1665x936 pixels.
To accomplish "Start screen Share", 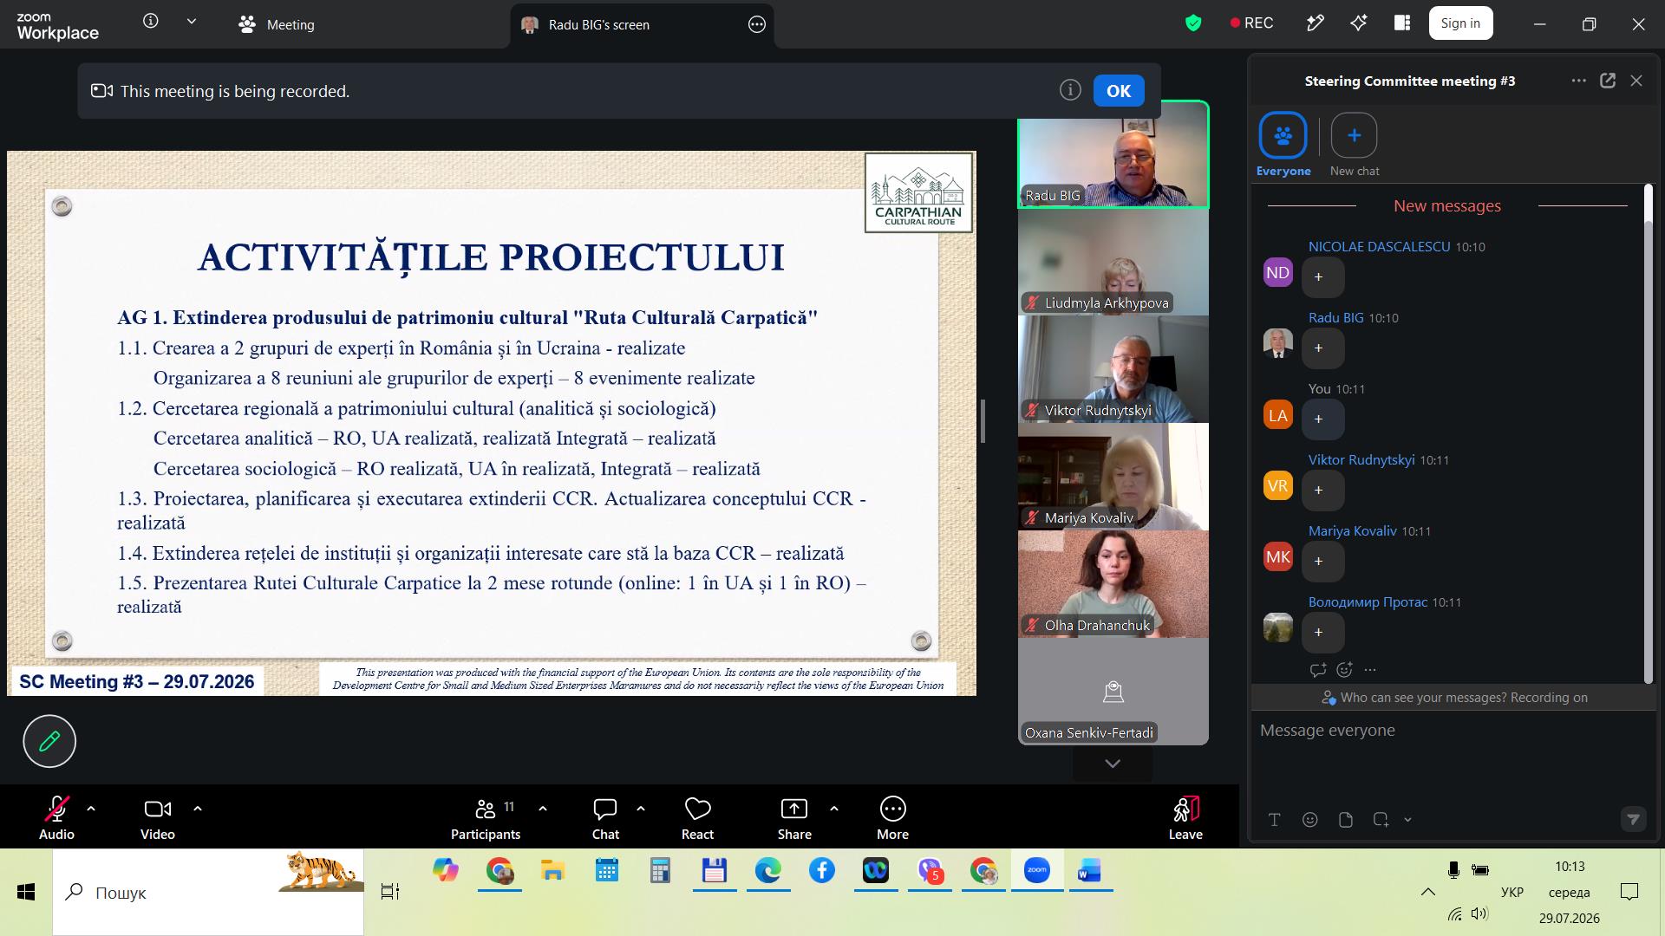I will 794,817.
